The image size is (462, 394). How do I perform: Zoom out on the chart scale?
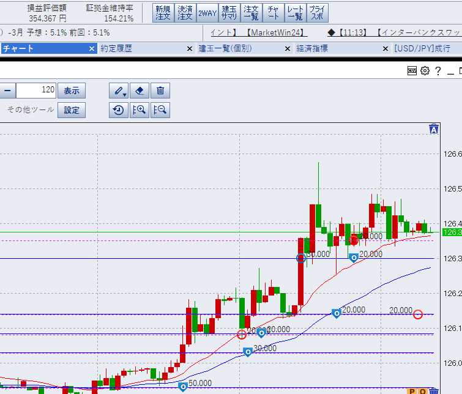pos(160,110)
